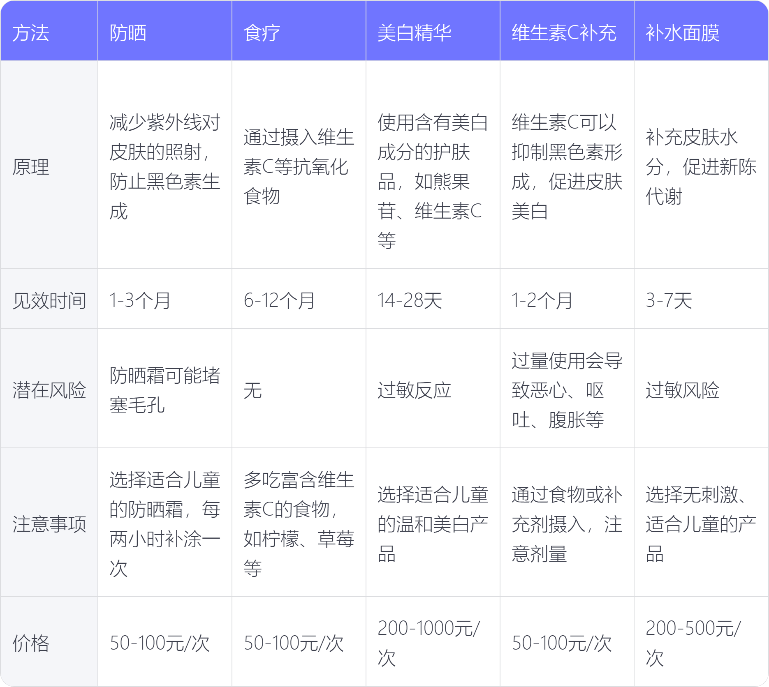The image size is (769, 687).
Task: Click the 潜在风险 row label
Action: [49, 390]
